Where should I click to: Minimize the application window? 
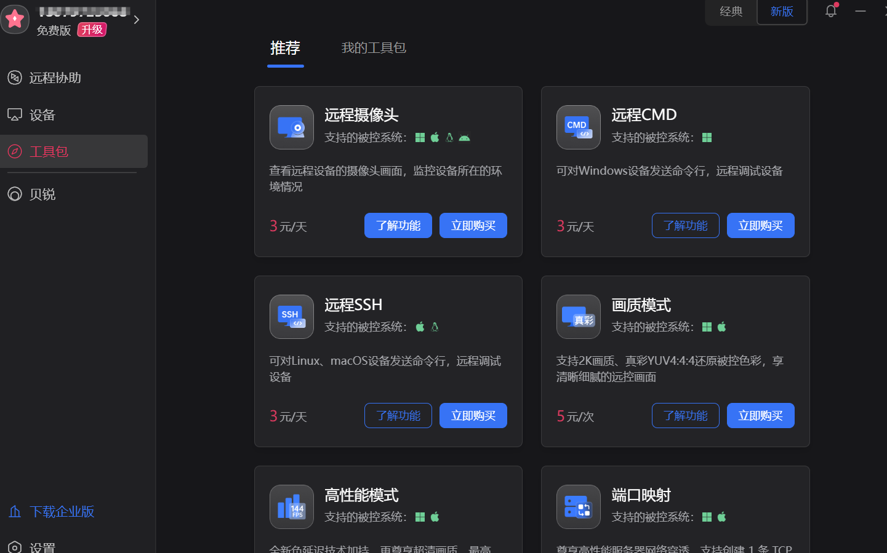[861, 11]
